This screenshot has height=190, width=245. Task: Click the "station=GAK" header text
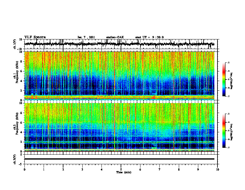pos(115,37)
